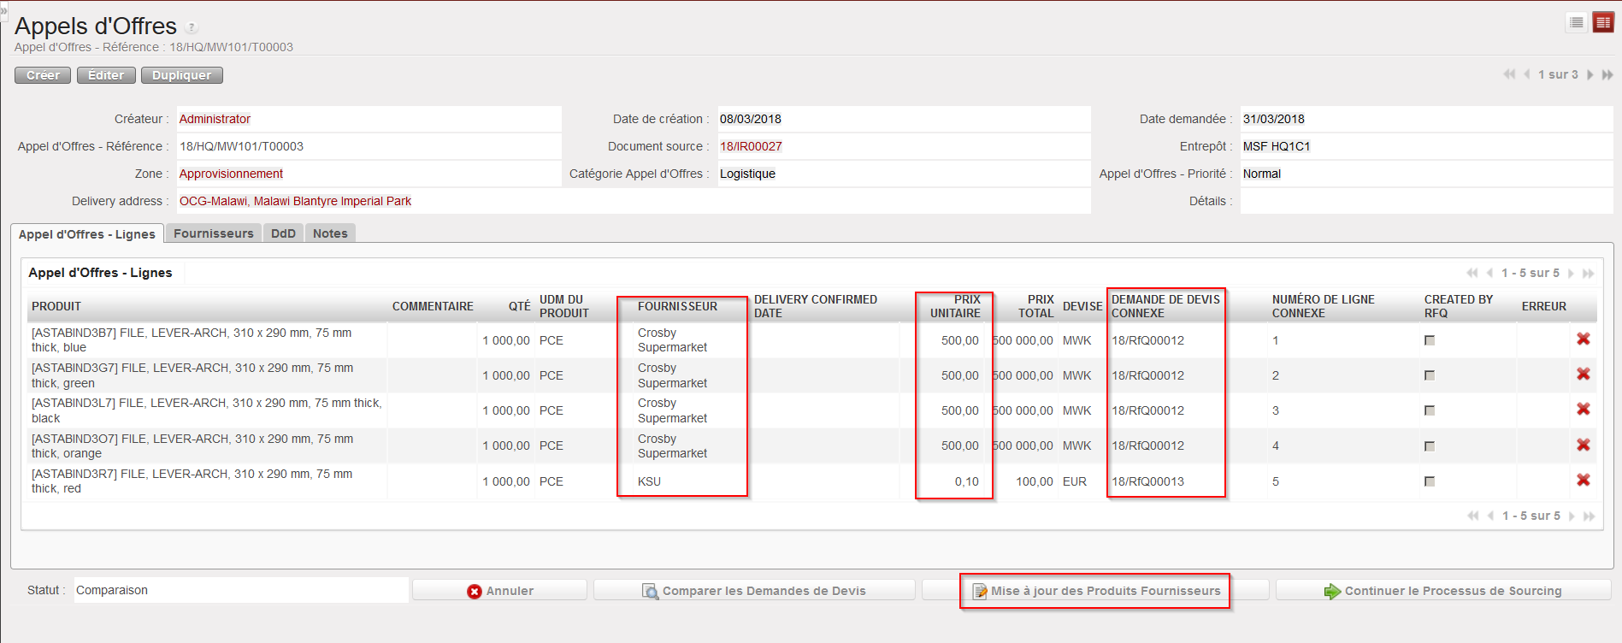The width and height of the screenshot is (1622, 643).
Task: Switch to form view icon
Action: (x=1603, y=23)
